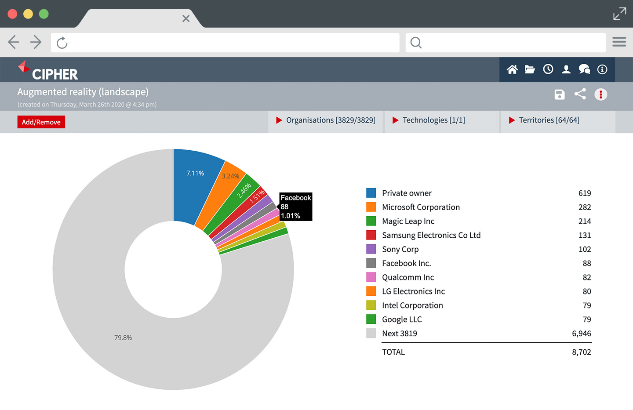Click the Next 3819 count 6,946

582,334
